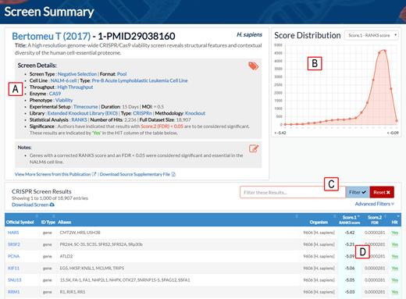Open the Negative Selection screen type link

tap(77, 74)
